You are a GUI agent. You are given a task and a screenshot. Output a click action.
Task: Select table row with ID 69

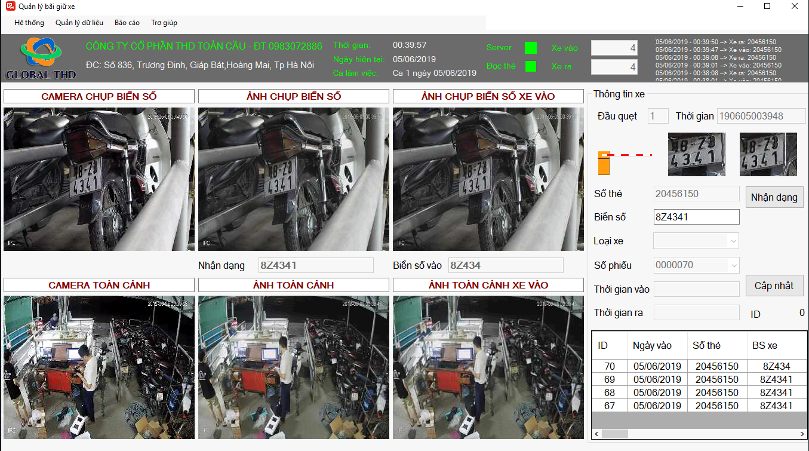tap(699, 379)
